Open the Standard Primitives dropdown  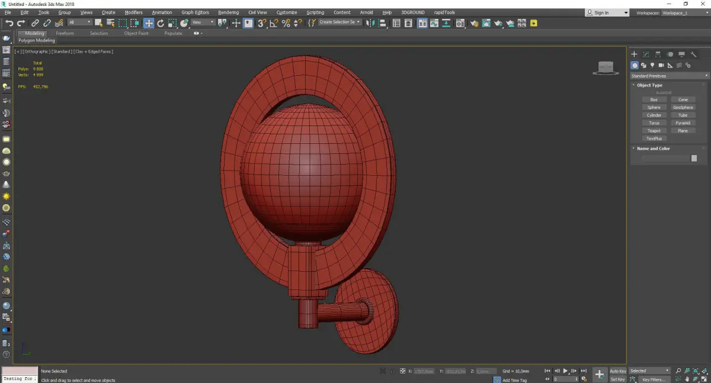(670, 76)
